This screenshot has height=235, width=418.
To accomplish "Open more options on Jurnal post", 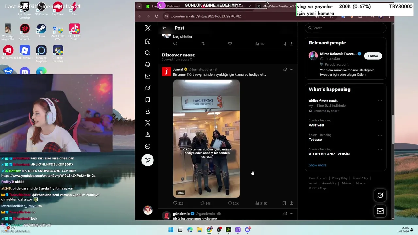I will (x=292, y=69).
